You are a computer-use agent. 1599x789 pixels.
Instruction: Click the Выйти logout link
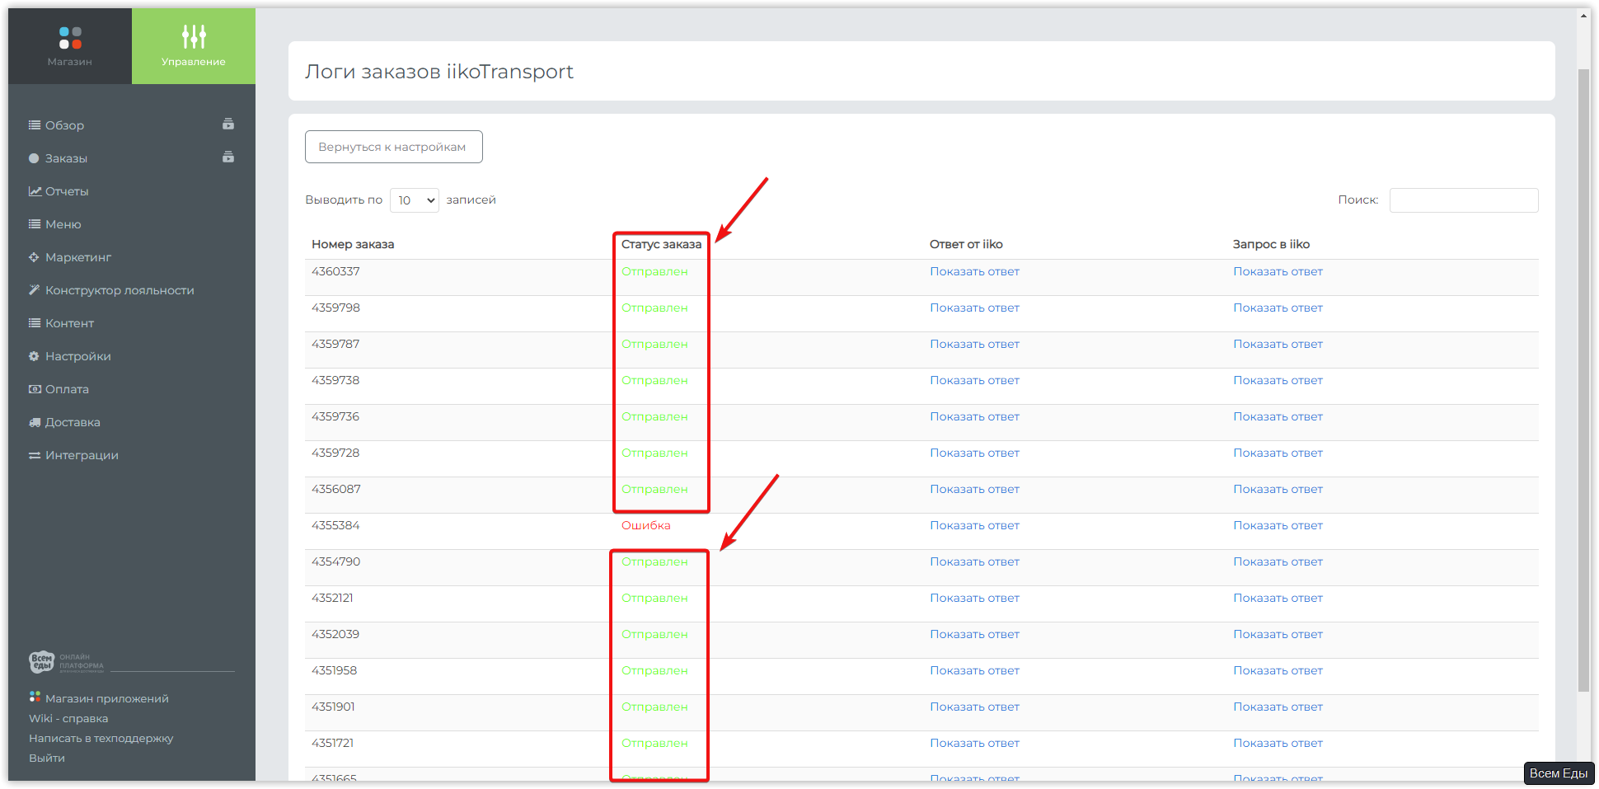click(x=47, y=758)
